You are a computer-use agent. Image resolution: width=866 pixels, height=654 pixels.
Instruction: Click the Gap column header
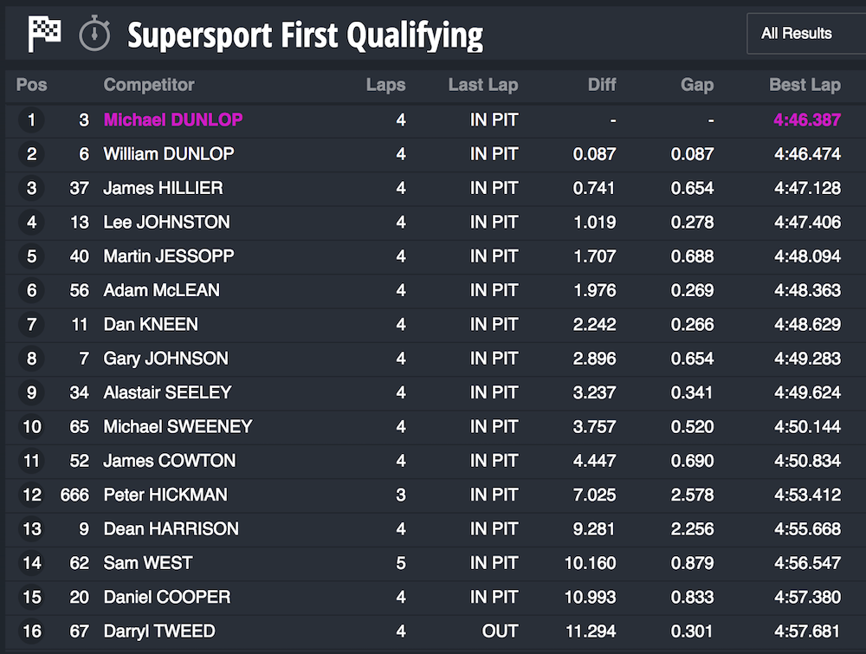pyautogui.click(x=697, y=85)
